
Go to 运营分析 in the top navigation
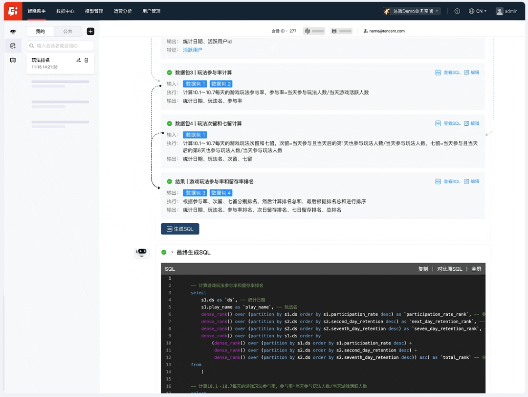coord(123,11)
